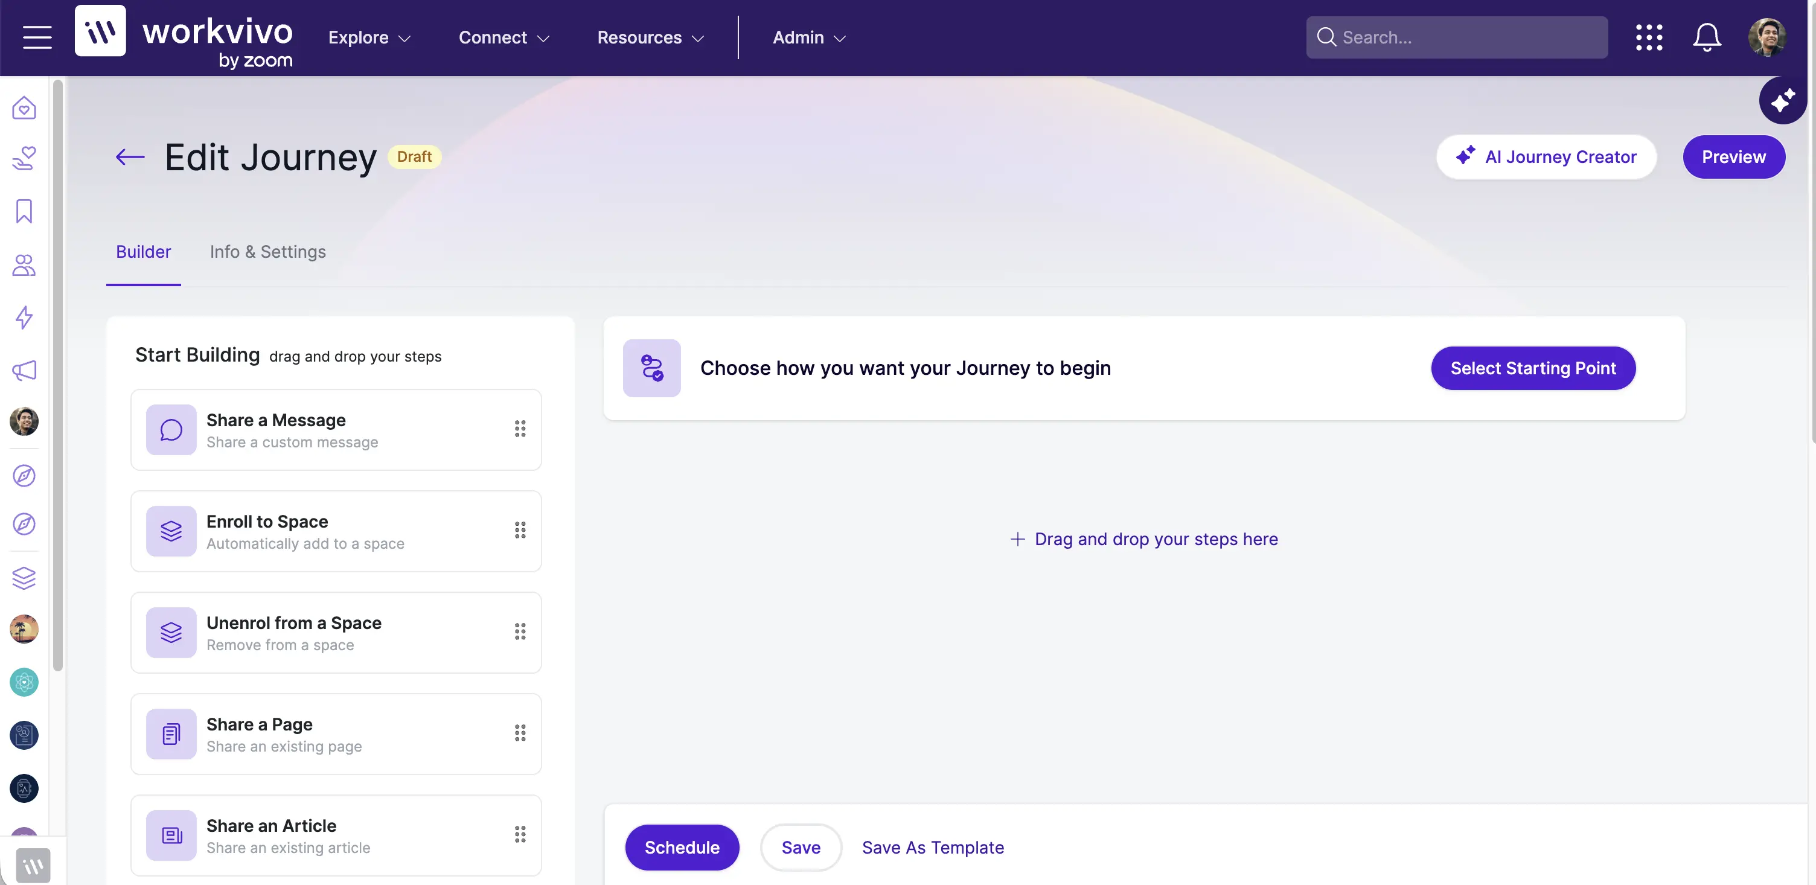Click the Enroll to Space layers icon
The width and height of the screenshot is (1816, 885).
(x=171, y=531)
